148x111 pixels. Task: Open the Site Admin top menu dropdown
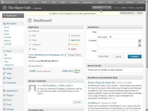tap(25, 2)
